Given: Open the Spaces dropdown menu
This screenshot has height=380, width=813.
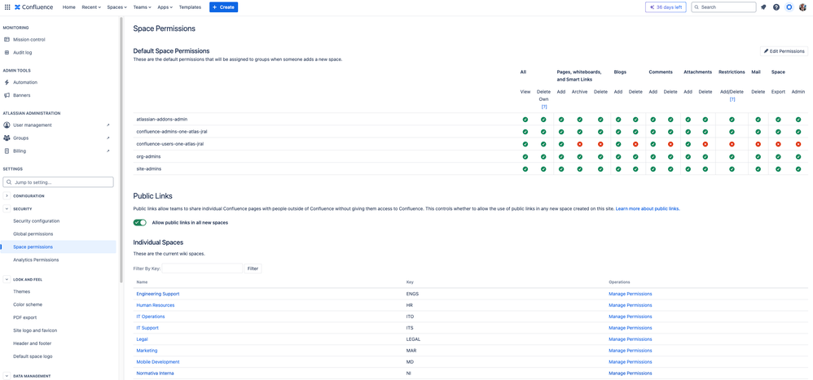Looking at the screenshot, I should coord(117,7).
